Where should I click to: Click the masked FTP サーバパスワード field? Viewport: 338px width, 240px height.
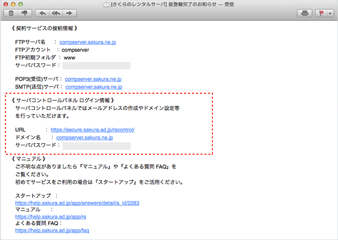(x=96, y=66)
